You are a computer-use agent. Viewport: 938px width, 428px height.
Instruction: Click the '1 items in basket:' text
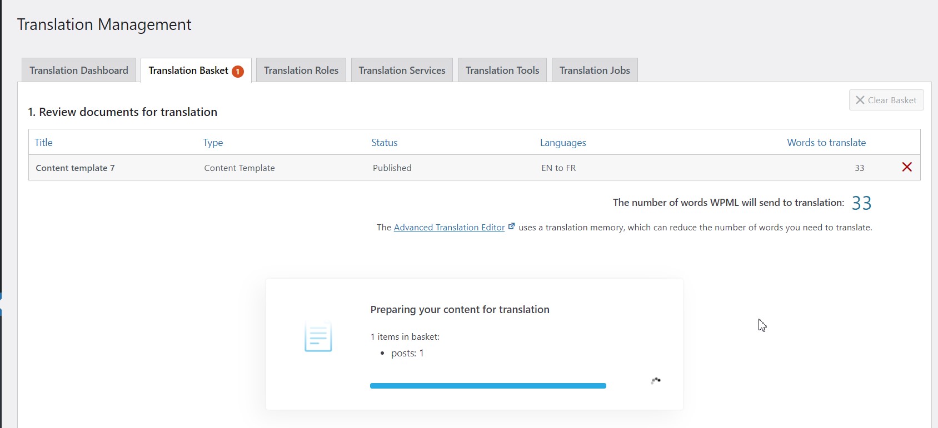[405, 336]
